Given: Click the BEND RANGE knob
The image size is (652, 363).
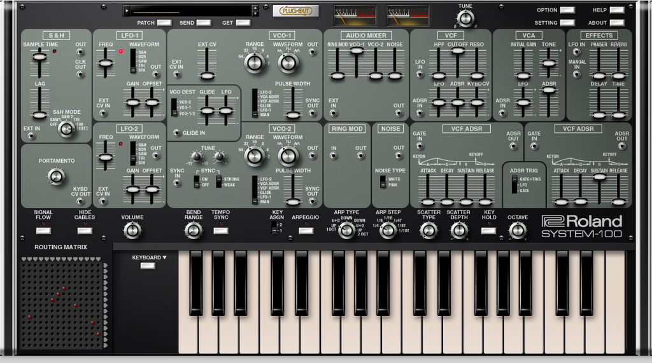Looking at the screenshot, I should click(193, 231).
